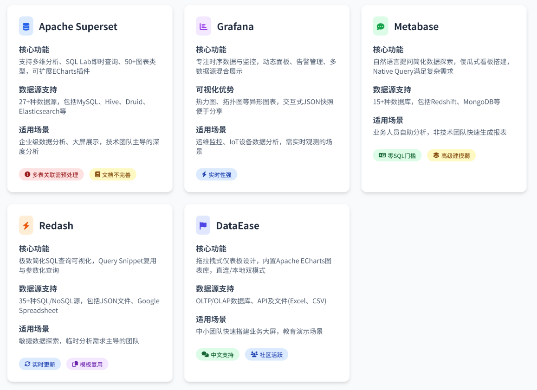Click text starting 专注时序数据与监控
This screenshot has height=390, width=537.
click(x=266, y=66)
